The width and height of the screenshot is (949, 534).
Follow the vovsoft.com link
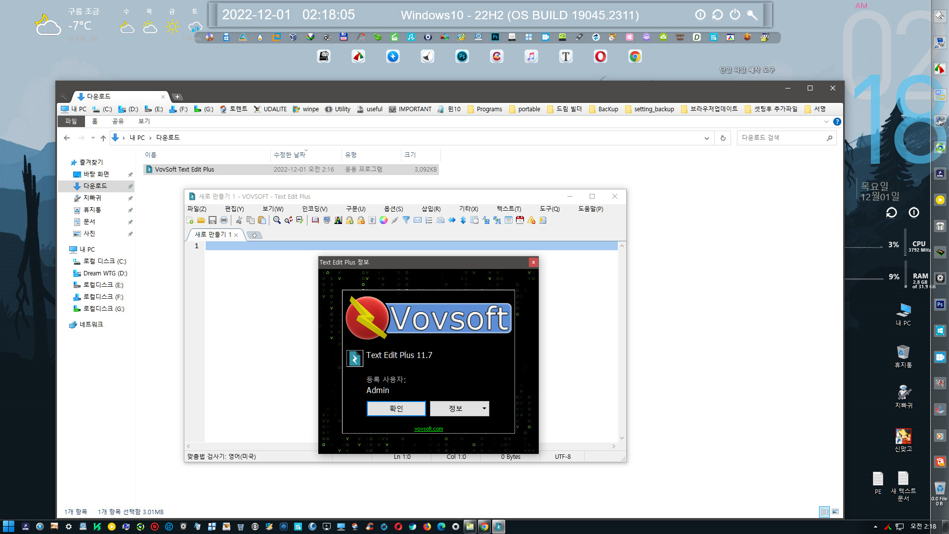(429, 429)
